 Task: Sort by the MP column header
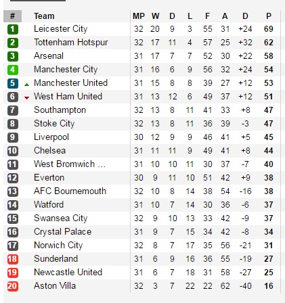[x=139, y=16]
